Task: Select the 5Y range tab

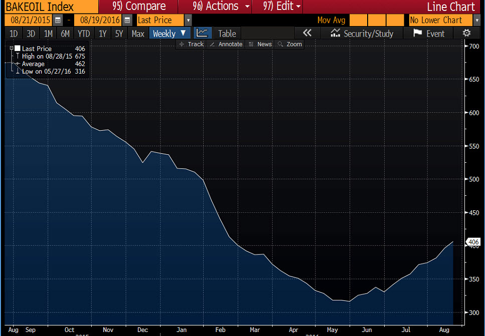Action: coord(119,34)
